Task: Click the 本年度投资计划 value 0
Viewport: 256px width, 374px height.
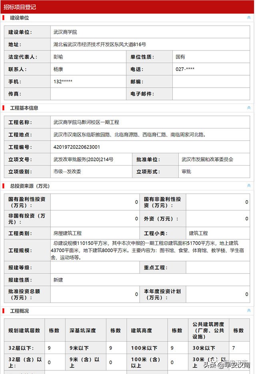Action: 247,294
